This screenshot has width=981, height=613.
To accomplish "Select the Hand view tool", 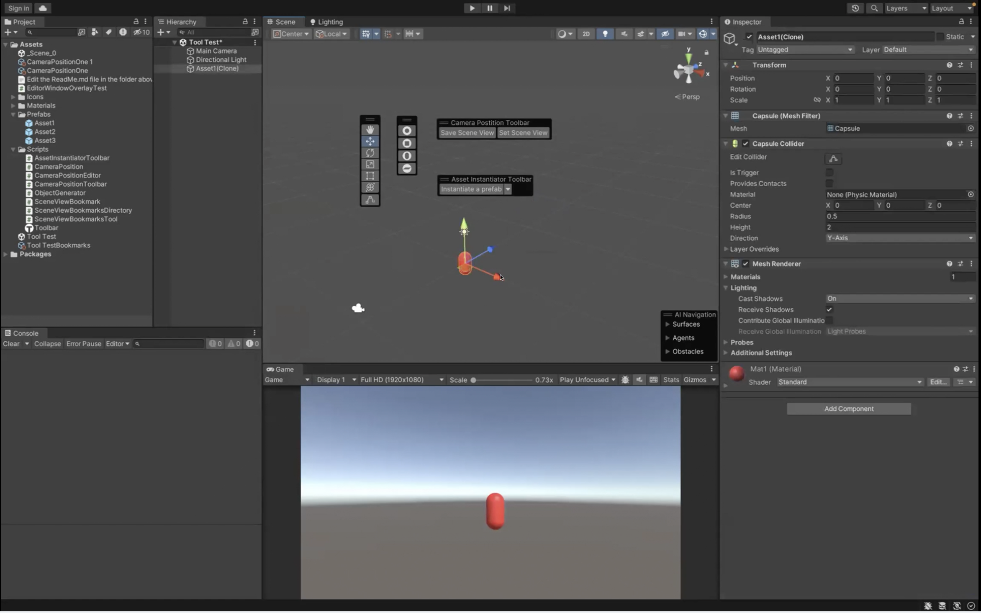I will [x=370, y=130].
